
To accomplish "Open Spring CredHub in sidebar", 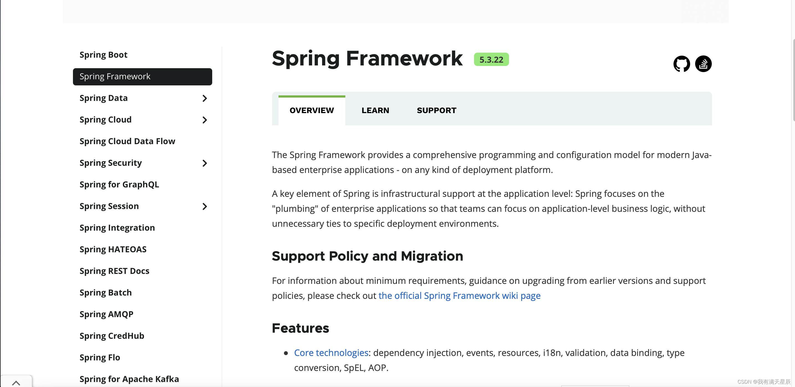I will pyautogui.click(x=112, y=335).
